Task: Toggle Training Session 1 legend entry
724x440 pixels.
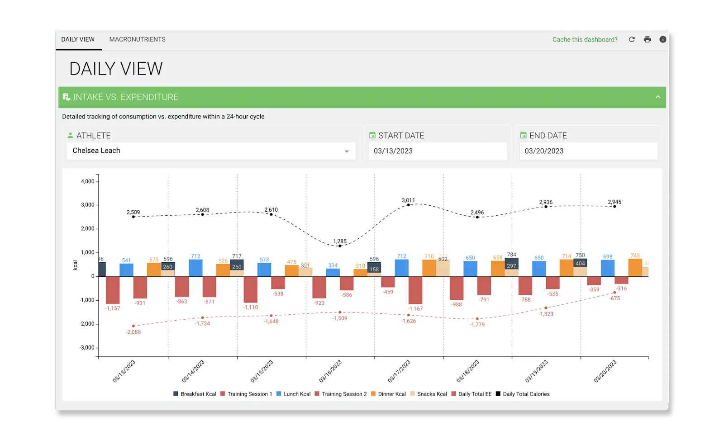Action: coord(246,394)
